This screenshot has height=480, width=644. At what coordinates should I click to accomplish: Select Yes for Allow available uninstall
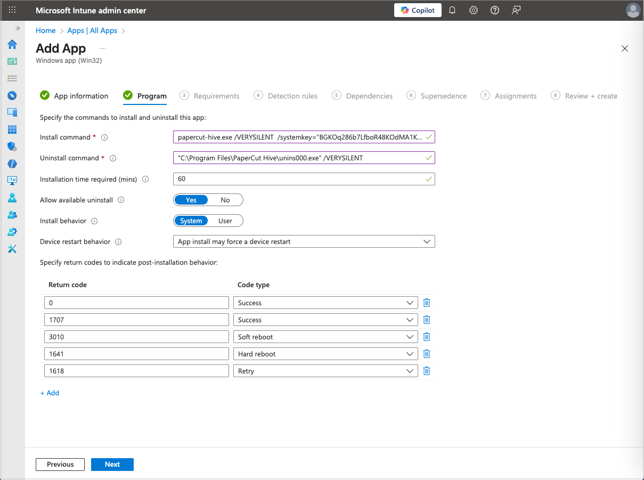click(191, 200)
